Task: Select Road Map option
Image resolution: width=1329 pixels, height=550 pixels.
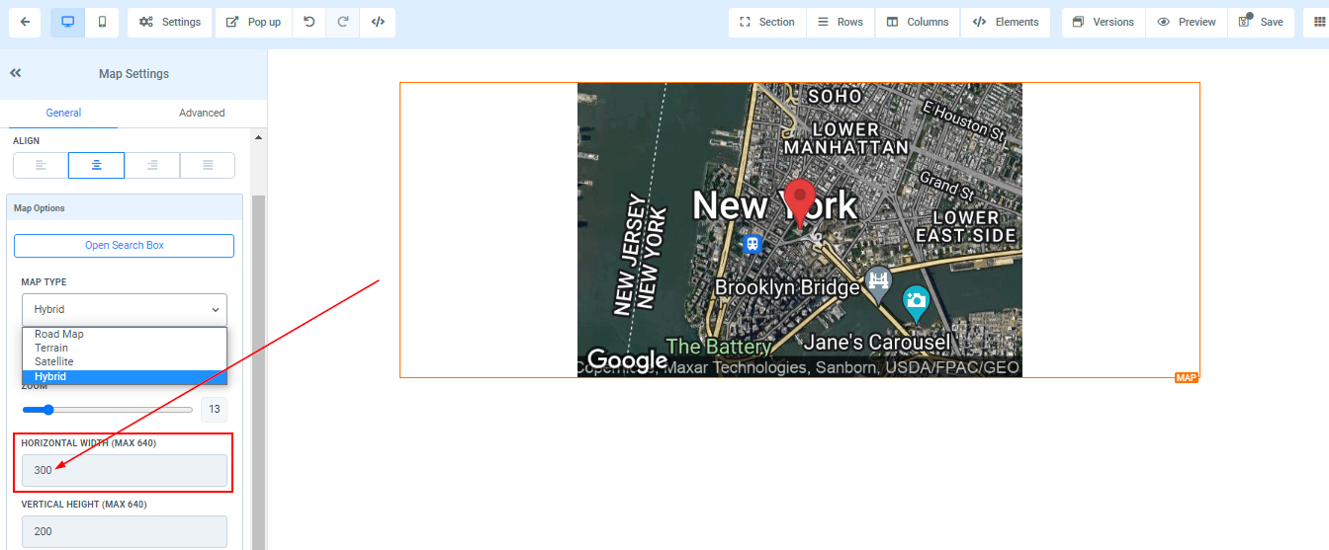Action: pos(125,334)
